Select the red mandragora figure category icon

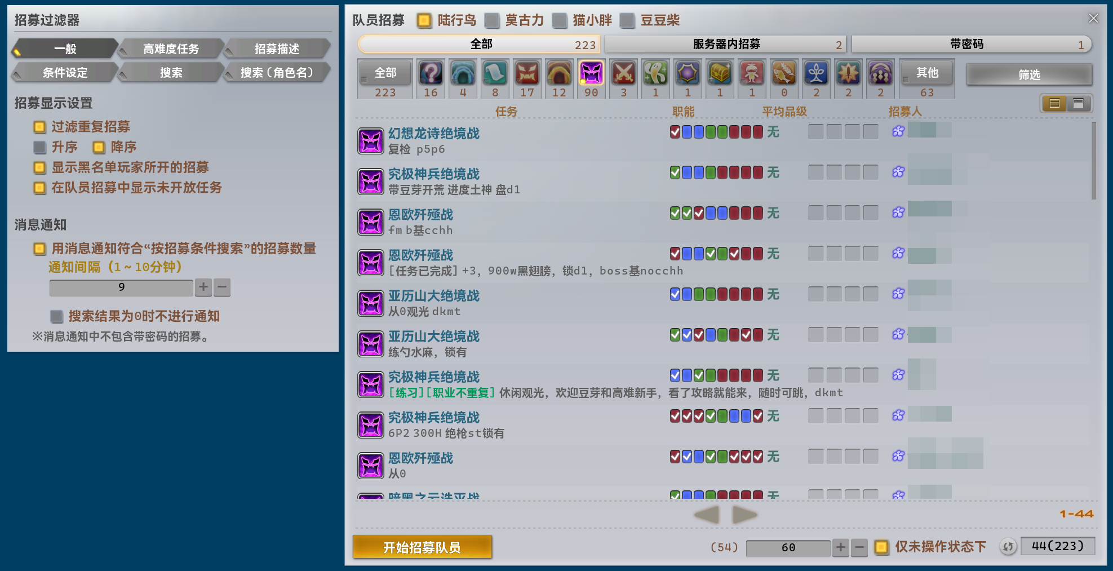click(752, 73)
